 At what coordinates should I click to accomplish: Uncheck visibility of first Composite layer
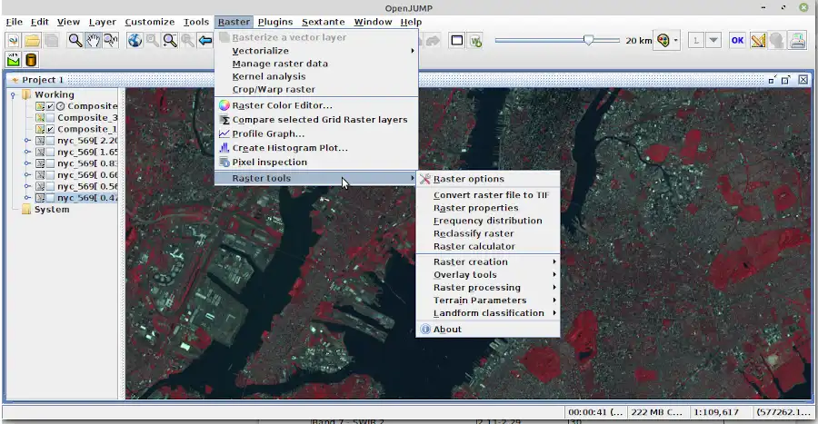pos(50,106)
